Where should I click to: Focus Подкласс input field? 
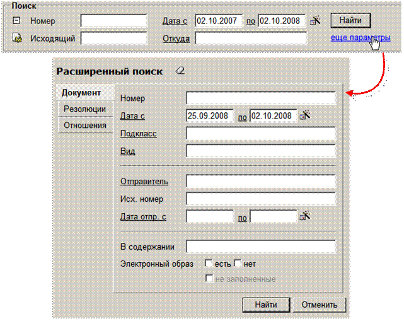pyautogui.click(x=261, y=133)
